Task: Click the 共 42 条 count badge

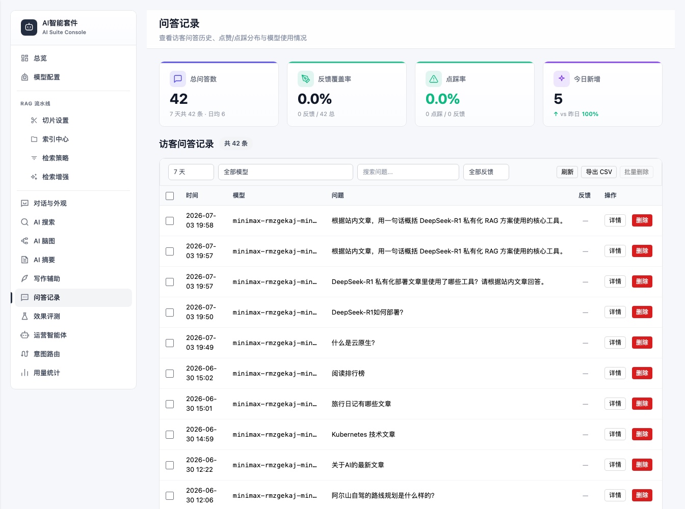Action: [236, 144]
